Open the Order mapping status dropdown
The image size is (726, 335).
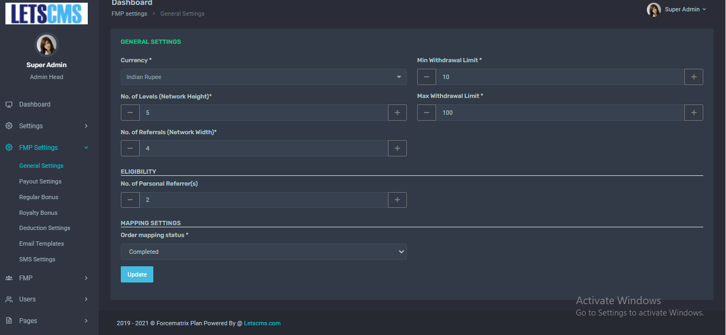[263, 252]
